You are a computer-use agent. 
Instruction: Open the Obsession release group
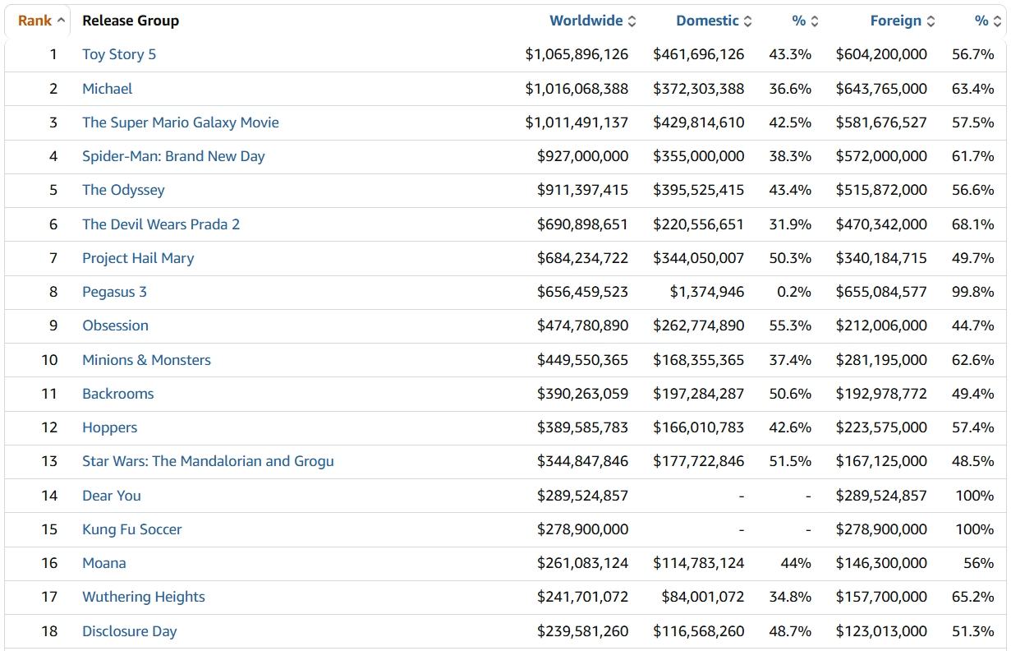coord(115,325)
